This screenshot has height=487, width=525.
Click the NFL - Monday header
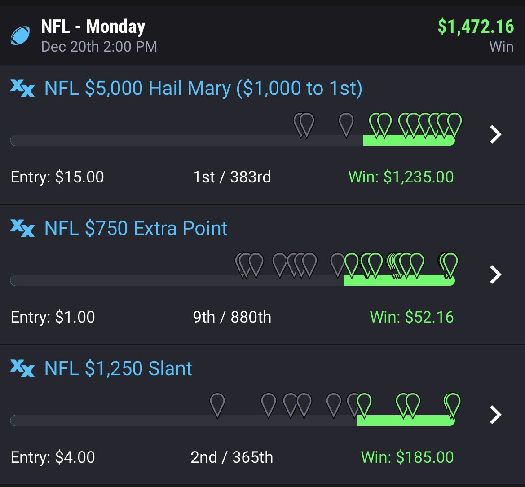(93, 27)
